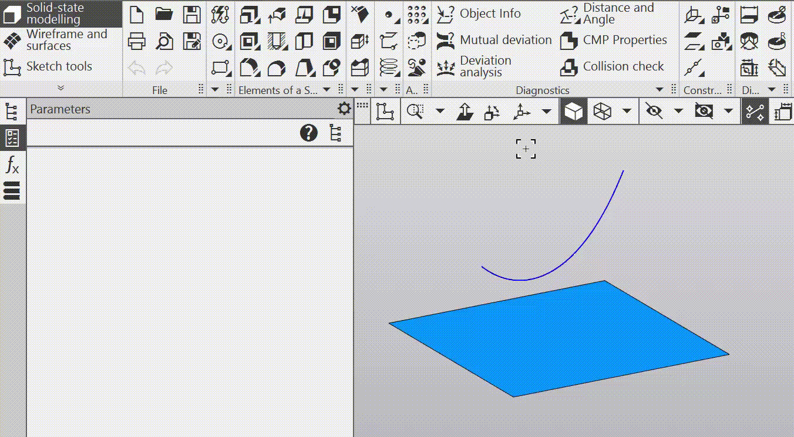This screenshot has width=794, height=437.
Task: Click the Help question mark in Parameters
Action: tap(308, 133)
